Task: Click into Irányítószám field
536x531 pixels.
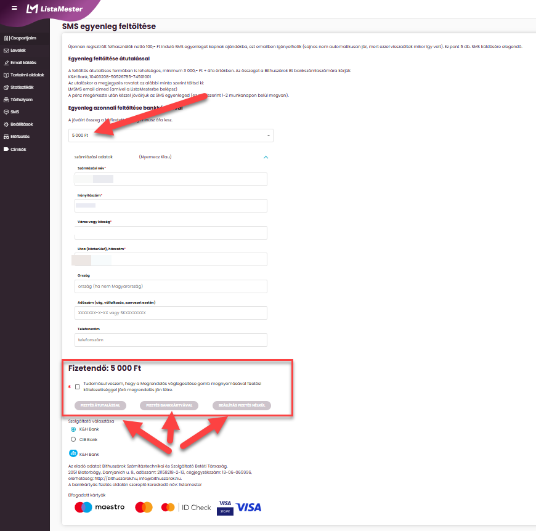Action: click(x=171, y=206)
